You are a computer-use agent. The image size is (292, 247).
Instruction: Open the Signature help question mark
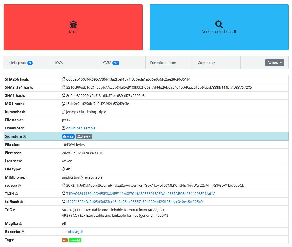[24, 136]
